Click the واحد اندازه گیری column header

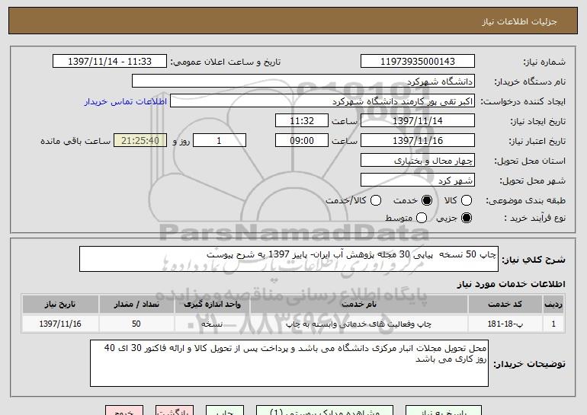tap(212, 304)
